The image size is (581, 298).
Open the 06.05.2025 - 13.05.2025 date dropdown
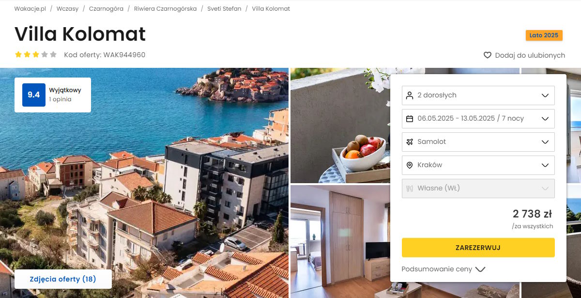[x=478, y=119]
